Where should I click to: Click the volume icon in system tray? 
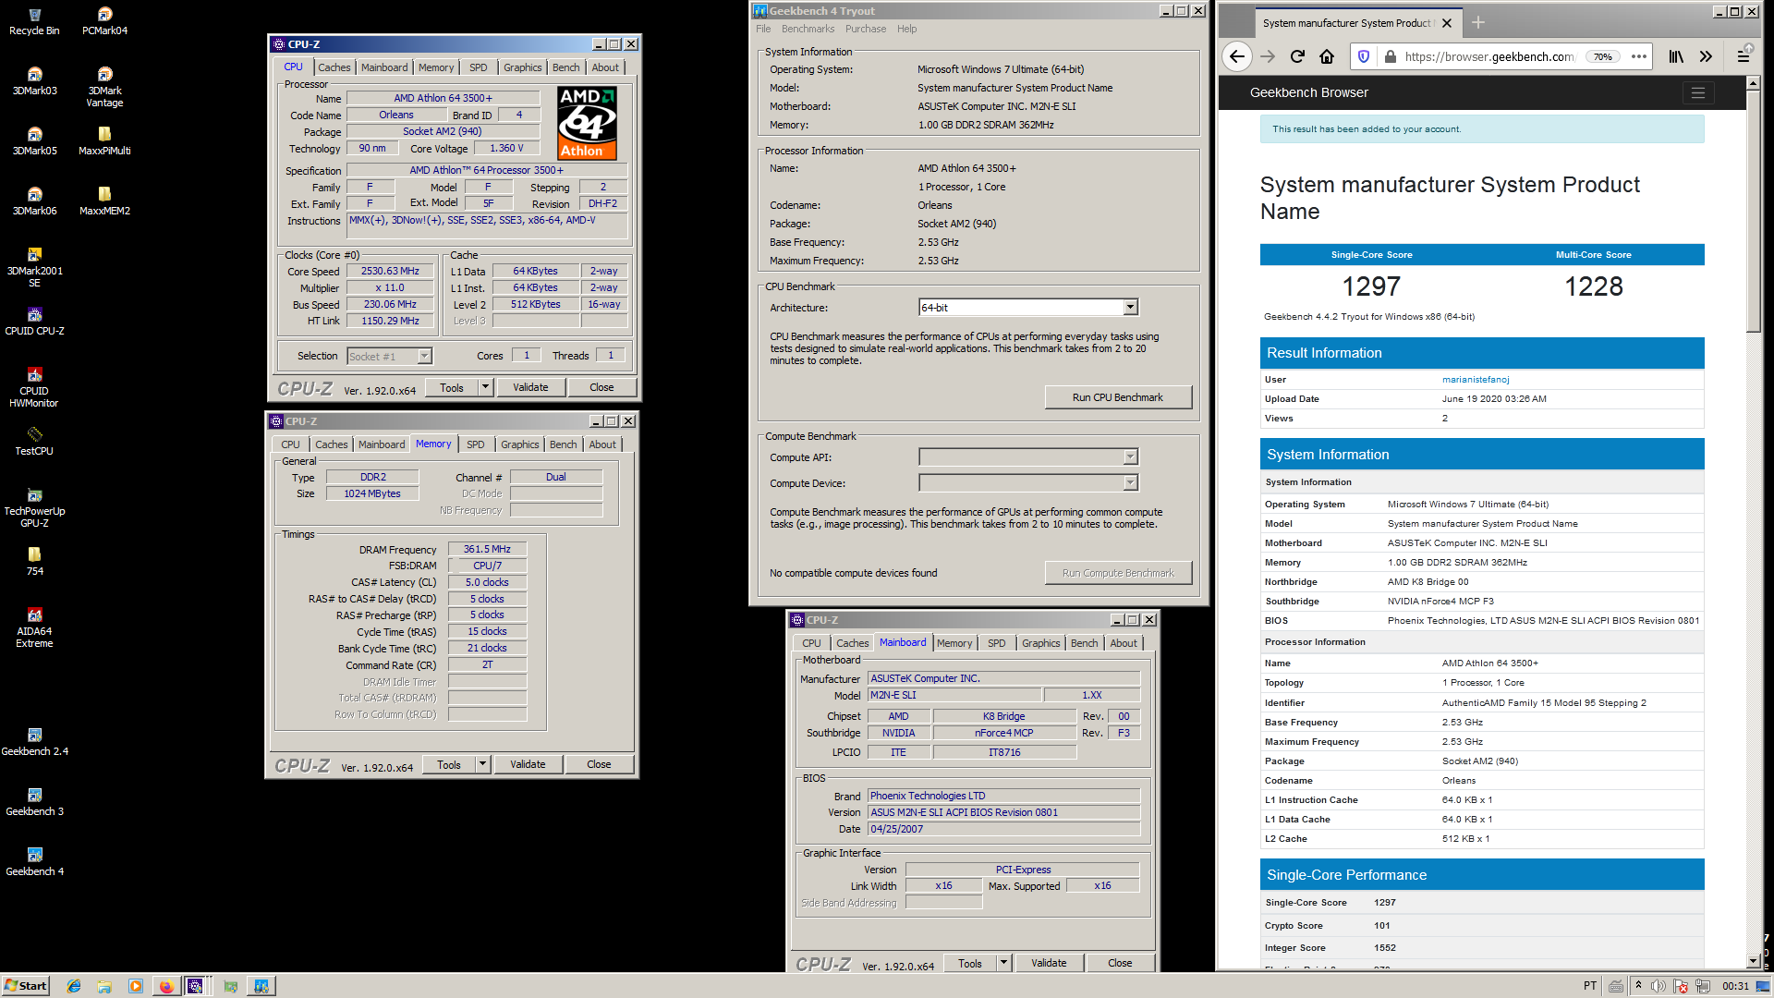coord(1659,986)
